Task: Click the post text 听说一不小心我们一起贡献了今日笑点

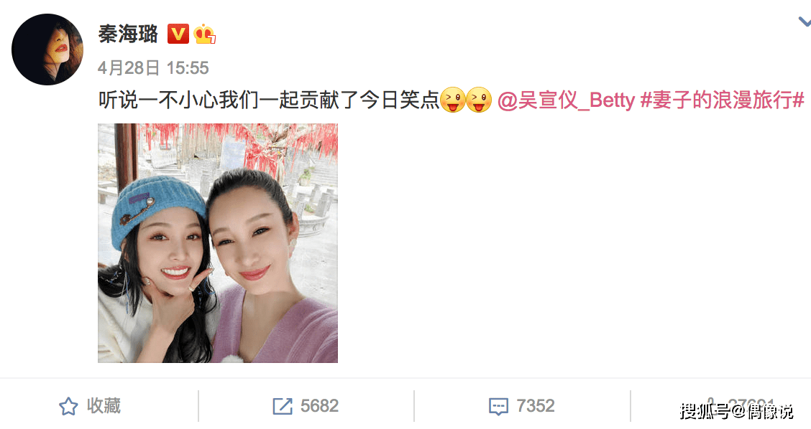Action: pos(268,100)
